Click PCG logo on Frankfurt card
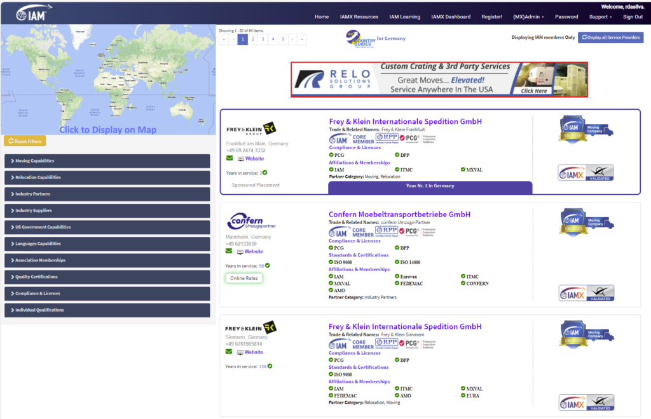Image resolution: width=651 pixels, height=419 pixels. 418,138
